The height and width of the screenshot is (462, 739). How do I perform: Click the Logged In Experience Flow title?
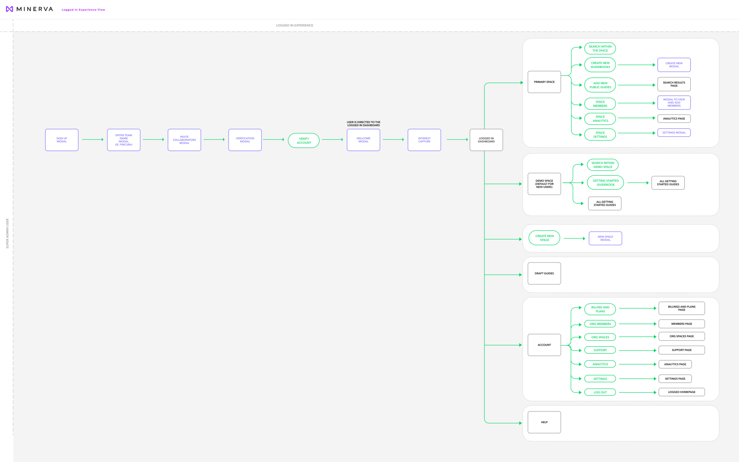pos(83,10)
